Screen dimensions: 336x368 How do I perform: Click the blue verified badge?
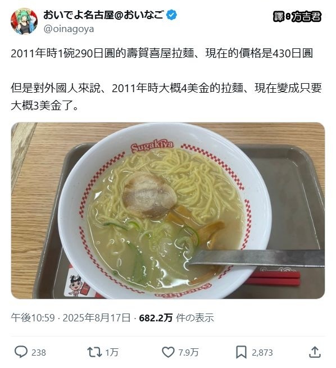tap(171, 15)
